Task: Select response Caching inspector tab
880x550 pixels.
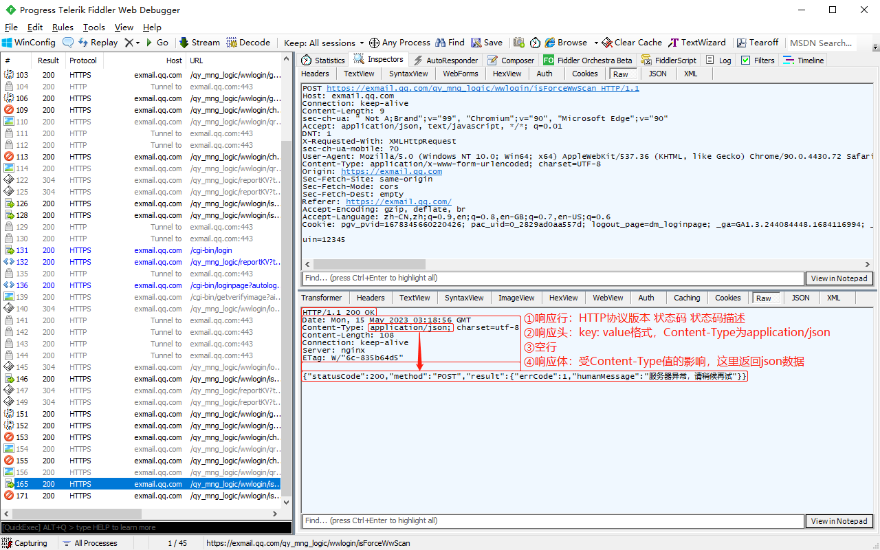Action: point(687,298)
